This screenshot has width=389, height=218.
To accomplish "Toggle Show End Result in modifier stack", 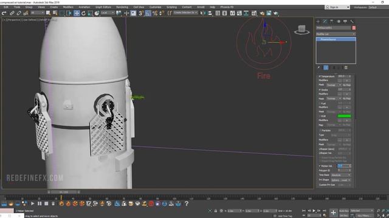I will coord(326,67).
